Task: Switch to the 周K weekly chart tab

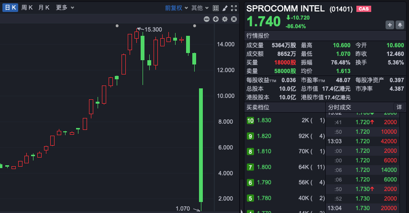Action: [27, 8]
